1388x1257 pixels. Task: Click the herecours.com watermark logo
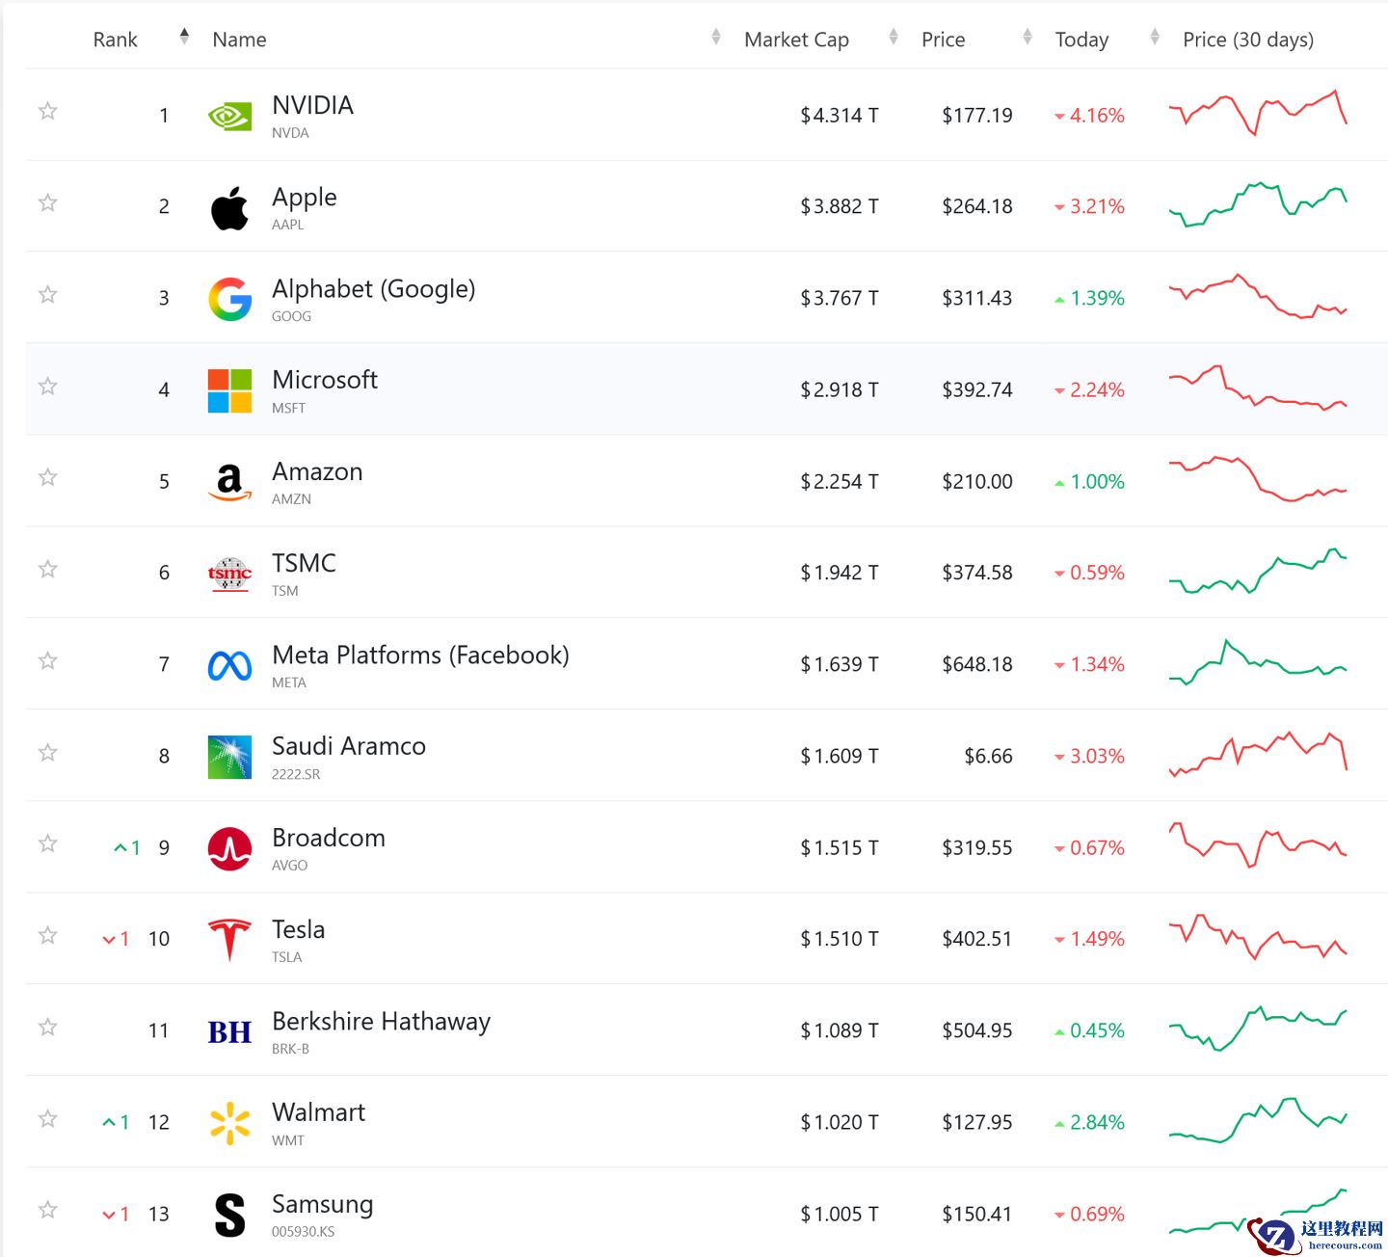pos(1317,1235)
